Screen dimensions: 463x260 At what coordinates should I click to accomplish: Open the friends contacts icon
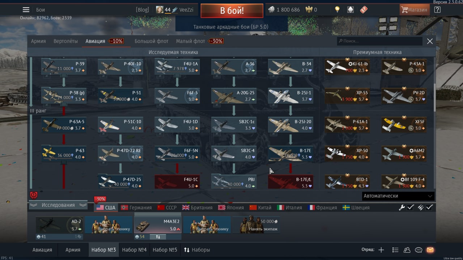(x=407, y=250)
